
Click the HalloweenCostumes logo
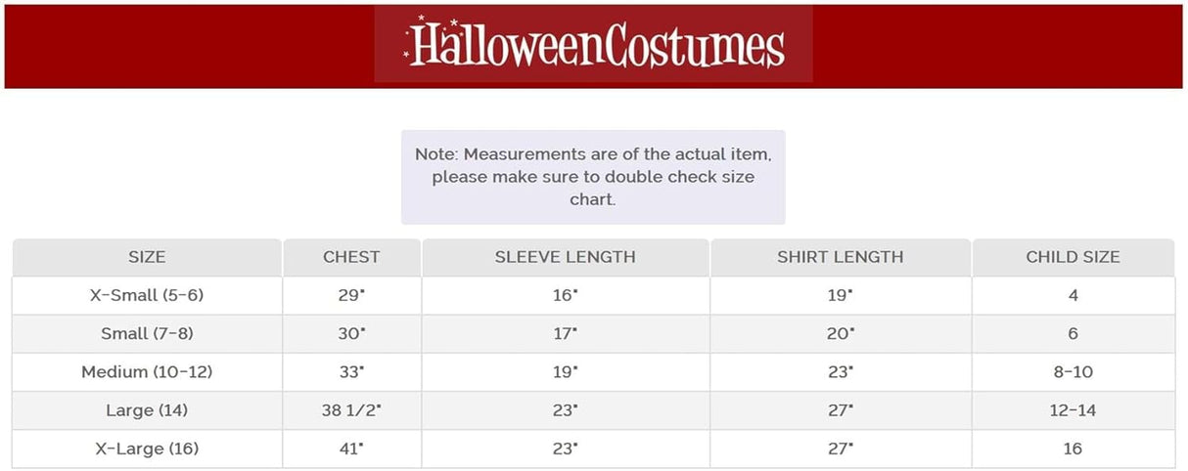[594, 45]
